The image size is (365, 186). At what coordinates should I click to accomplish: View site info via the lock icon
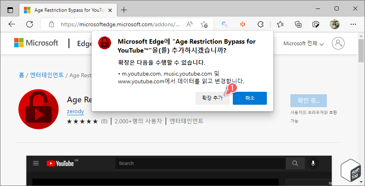click(x=52, y=24)
